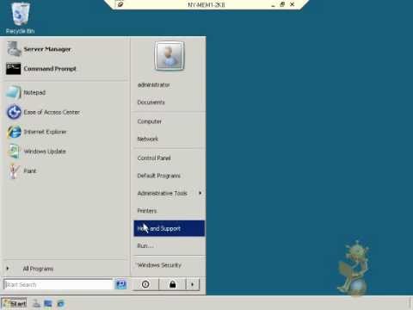
Task: Expand the shutdown options arrow
Action: 193,284
